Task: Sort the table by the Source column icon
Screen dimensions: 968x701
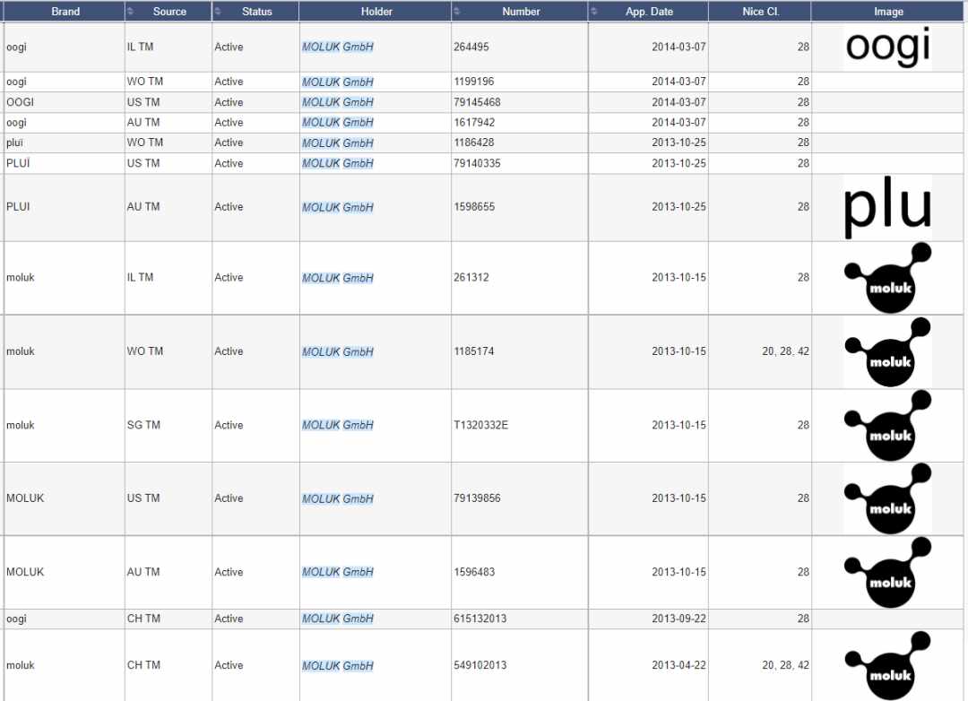Action: [130, 11]
